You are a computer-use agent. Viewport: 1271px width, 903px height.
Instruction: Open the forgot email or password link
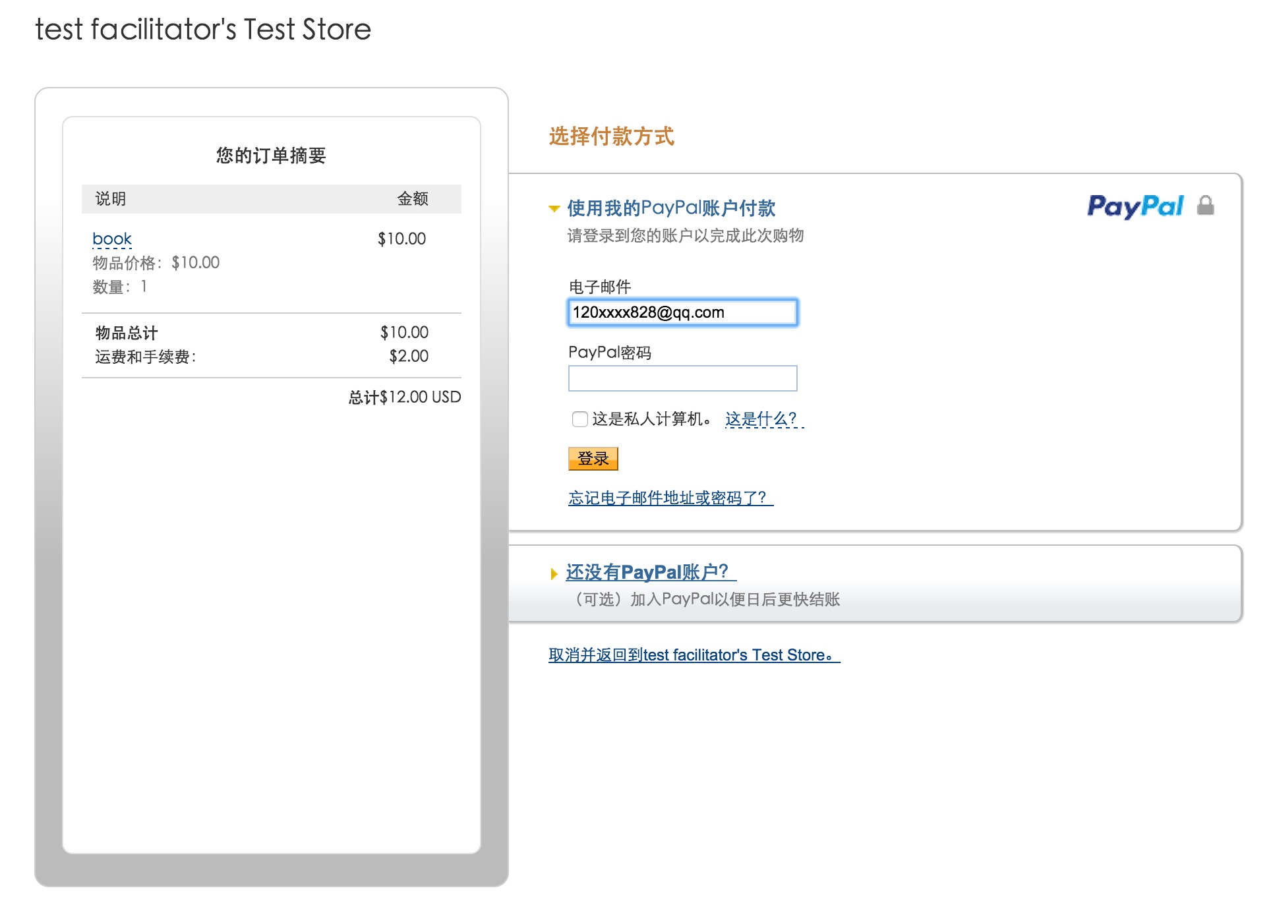point(671,498)
